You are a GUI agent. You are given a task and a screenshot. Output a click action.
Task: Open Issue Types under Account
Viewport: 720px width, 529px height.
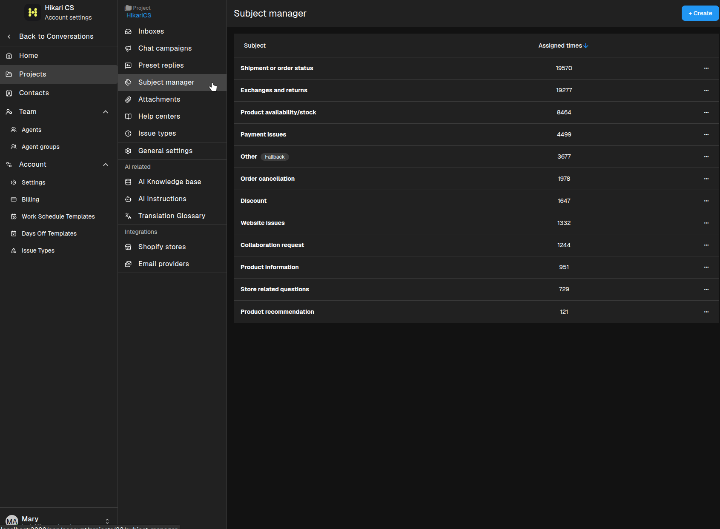tap(59, 250)
